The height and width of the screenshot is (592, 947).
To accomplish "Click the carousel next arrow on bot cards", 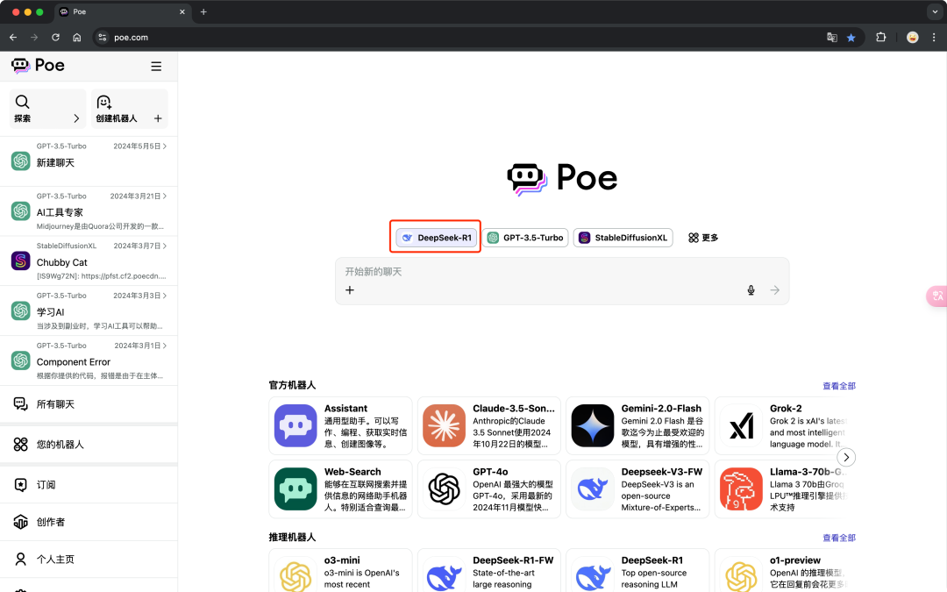I will coord(846,457).
